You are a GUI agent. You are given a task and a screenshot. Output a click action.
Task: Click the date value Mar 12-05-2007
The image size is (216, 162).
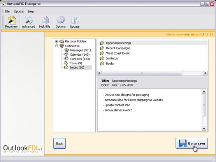point(123,85)
